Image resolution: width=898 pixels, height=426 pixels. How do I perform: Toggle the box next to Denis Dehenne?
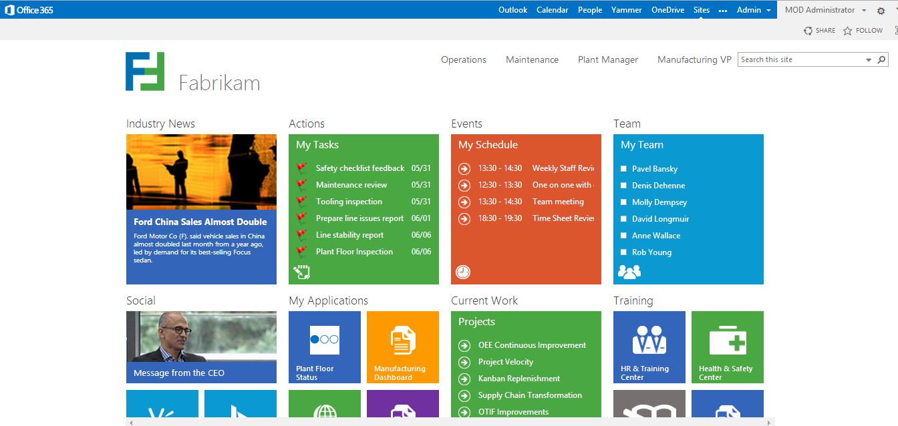(623, 186)
